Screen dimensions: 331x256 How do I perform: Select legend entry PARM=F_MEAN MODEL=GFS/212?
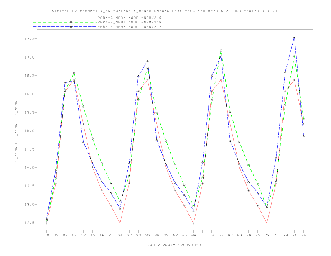coord(130,27)
